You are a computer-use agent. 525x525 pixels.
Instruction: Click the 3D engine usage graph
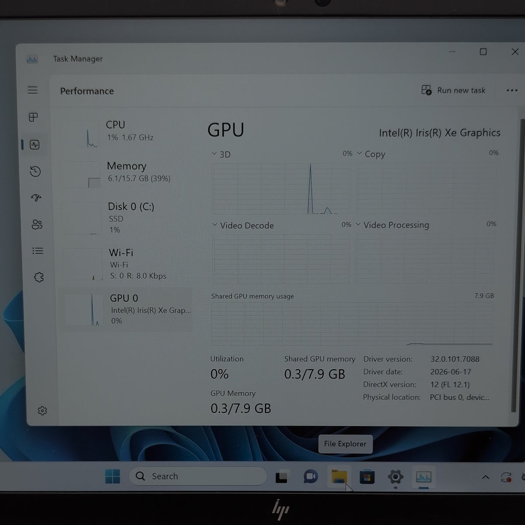[x=281, y=189]
